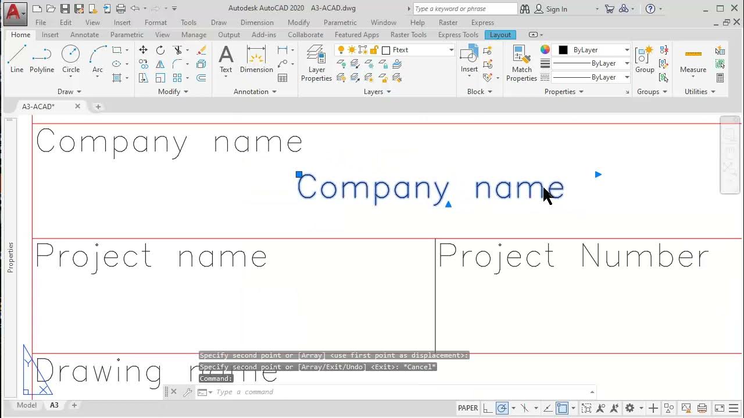Expand the Layers panel

377,92
